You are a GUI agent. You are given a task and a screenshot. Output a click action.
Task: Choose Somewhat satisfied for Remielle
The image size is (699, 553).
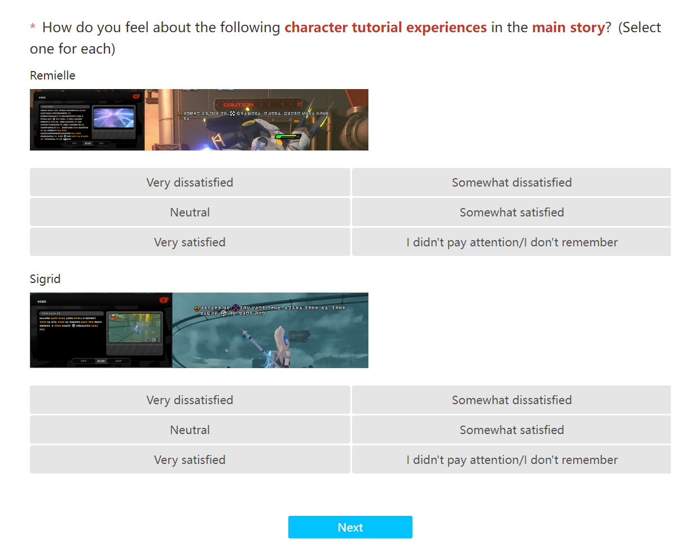click(x=511, y=212)
